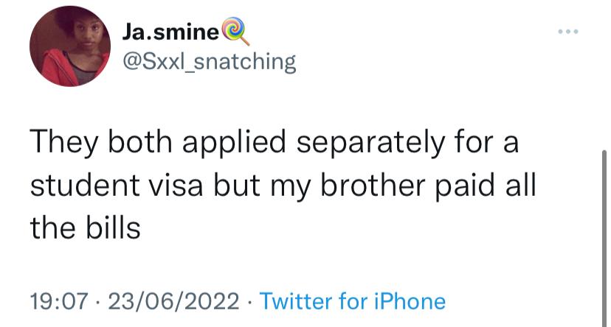Screen dimensions: 611x327
Task: Tap 'the bills' on the tweet's last line
Action: tap(85, 228)
